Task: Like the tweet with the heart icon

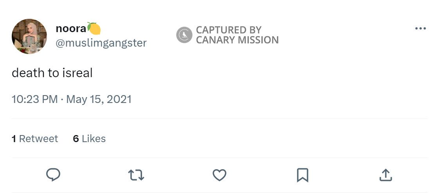Action: pyautogui.click(x=219, y=175)
